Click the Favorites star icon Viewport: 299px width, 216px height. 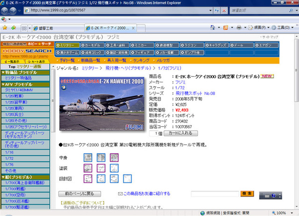tap(5, 28)
